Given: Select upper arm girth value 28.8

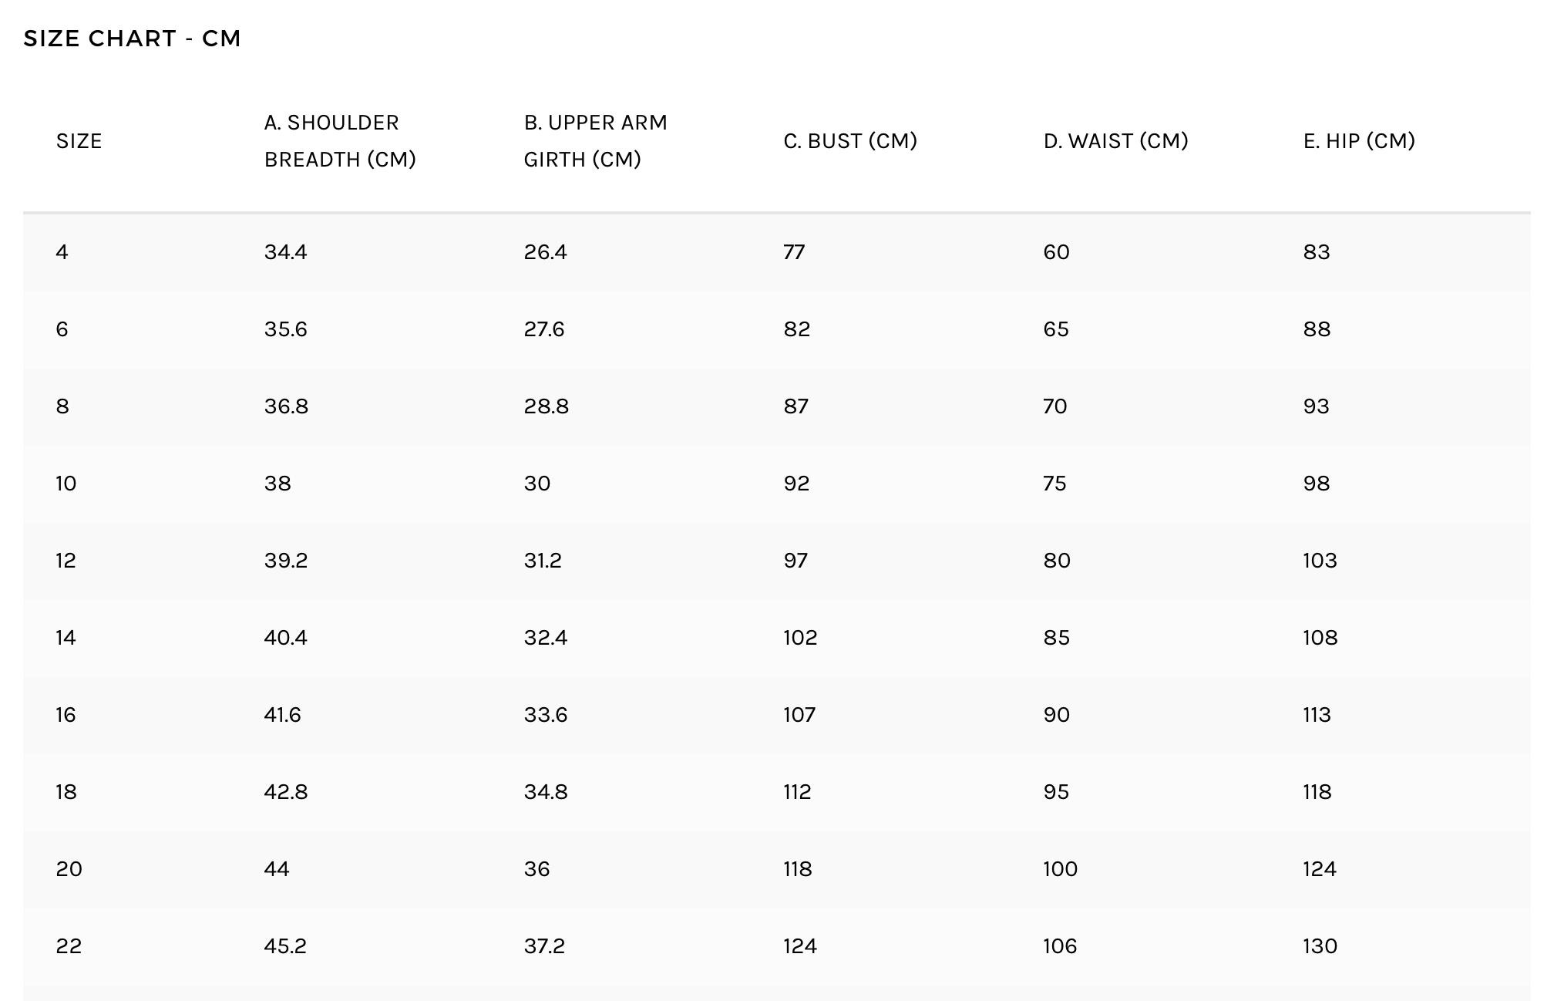Looking at the screenshot, I should [x=546, y=406].
